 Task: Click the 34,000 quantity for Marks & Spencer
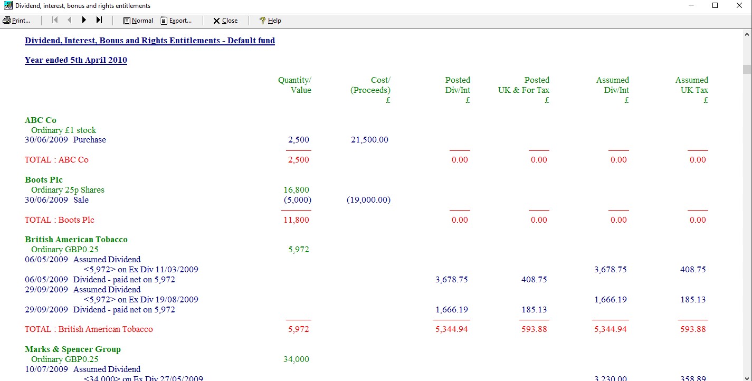tap(297, 359)
